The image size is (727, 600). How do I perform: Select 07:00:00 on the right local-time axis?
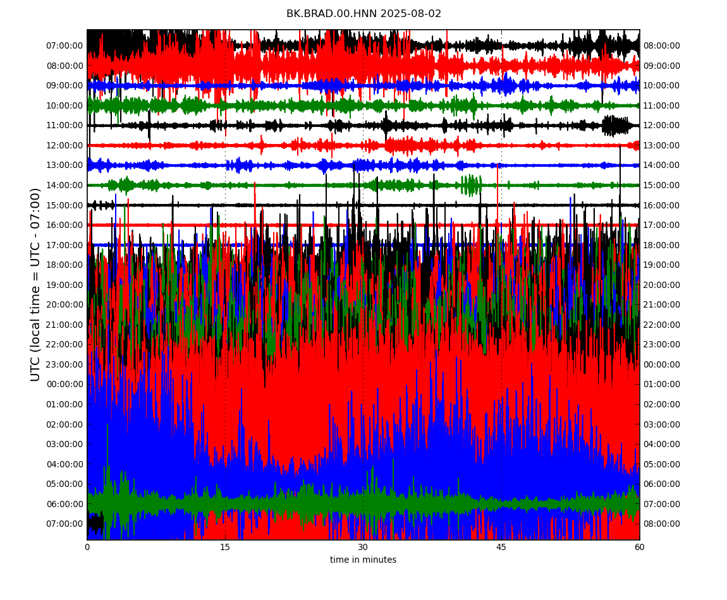click(x=662, y=504)
